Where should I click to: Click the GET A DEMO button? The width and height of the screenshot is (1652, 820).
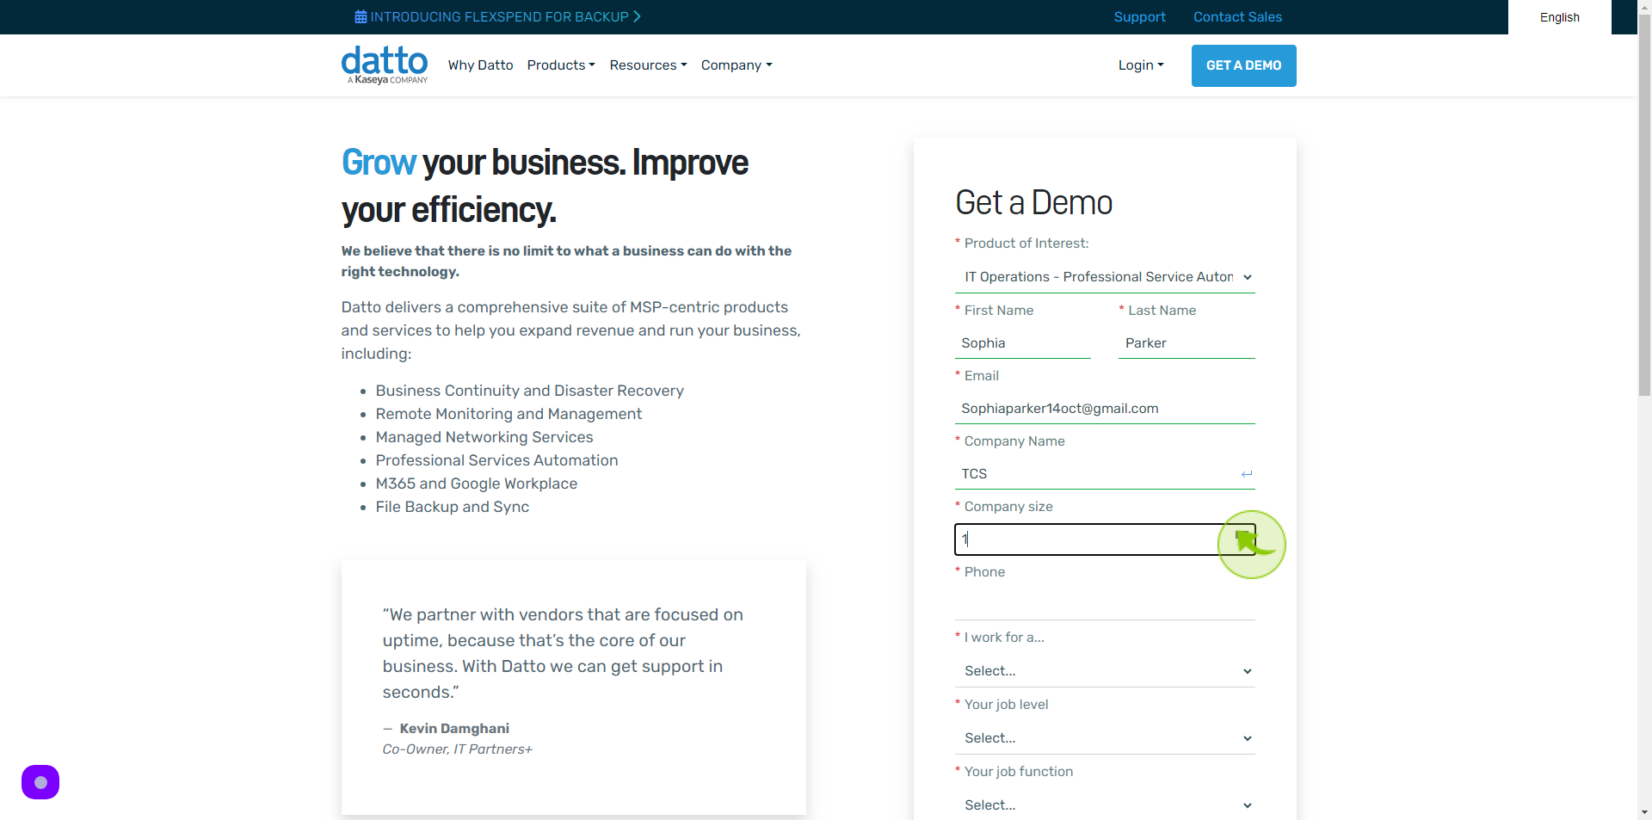pos(1243,65)
